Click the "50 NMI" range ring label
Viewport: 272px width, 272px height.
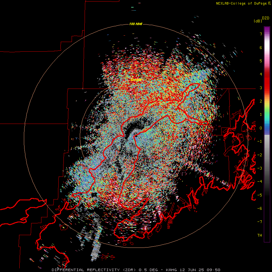(x=136, y=80)
